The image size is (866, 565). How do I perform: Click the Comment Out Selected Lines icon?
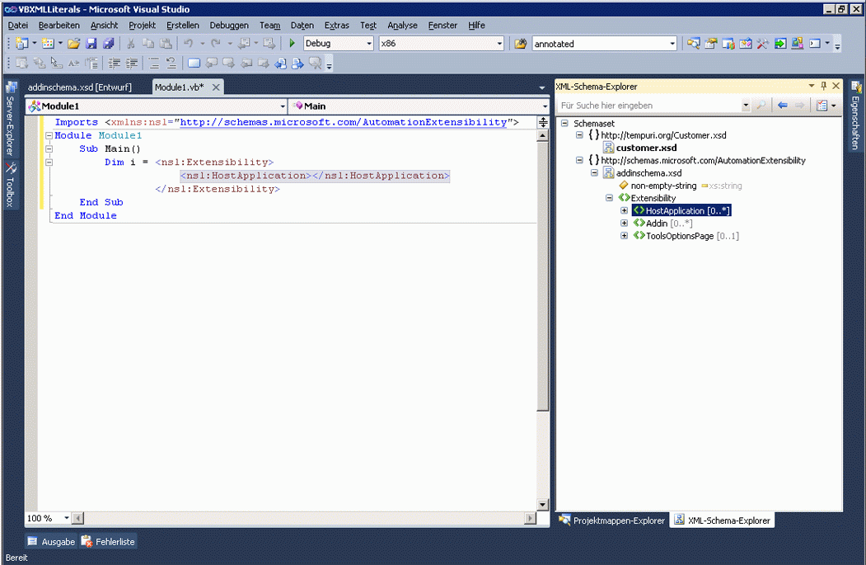click(x=154, y=63)
